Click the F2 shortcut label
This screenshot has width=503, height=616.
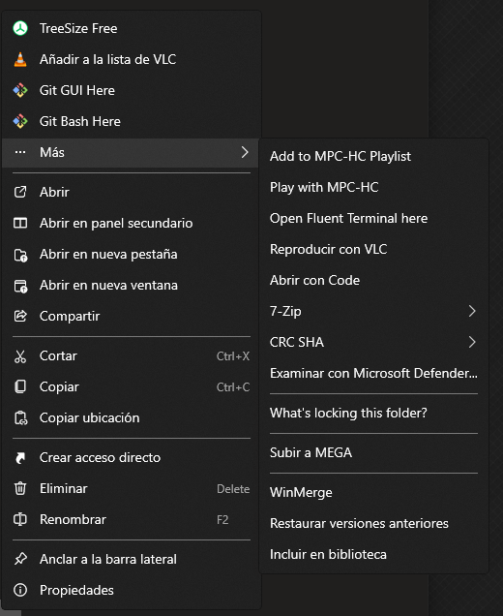point(222,520)
